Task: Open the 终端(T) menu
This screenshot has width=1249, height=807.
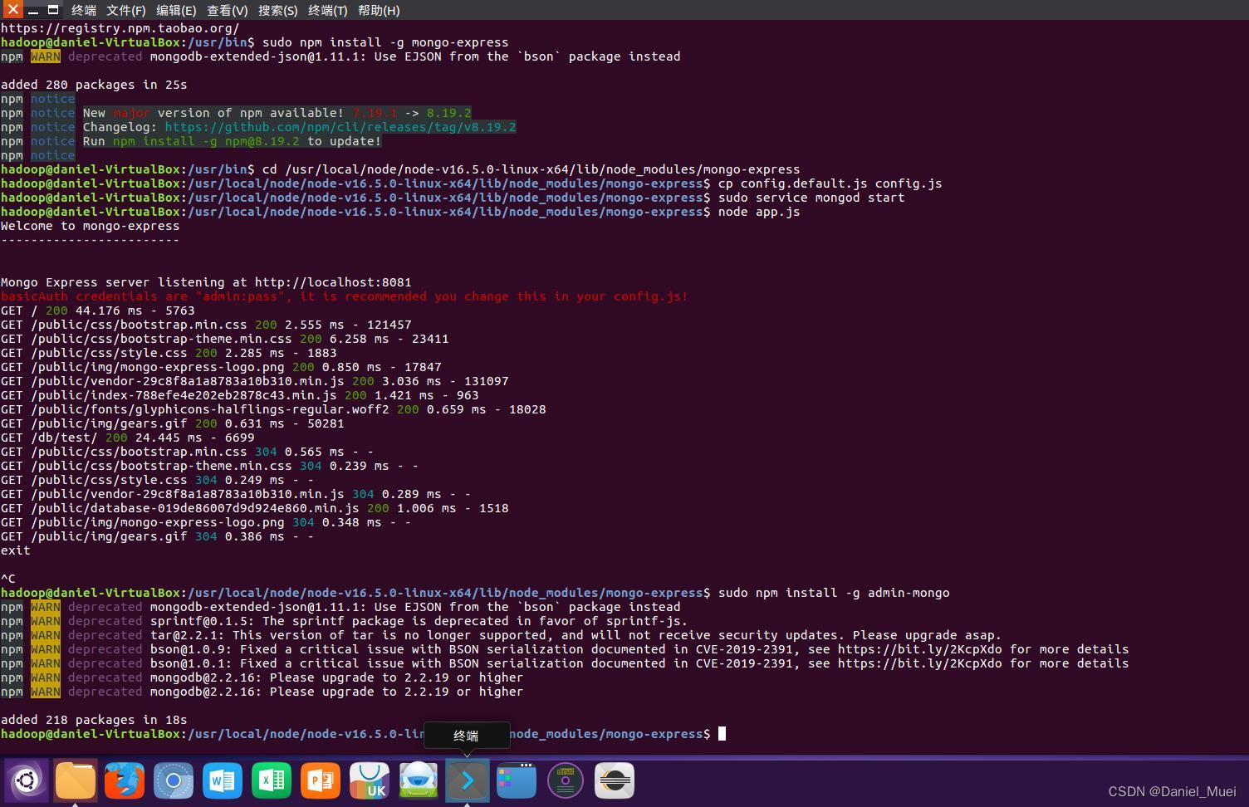Action: click(328, 11)
